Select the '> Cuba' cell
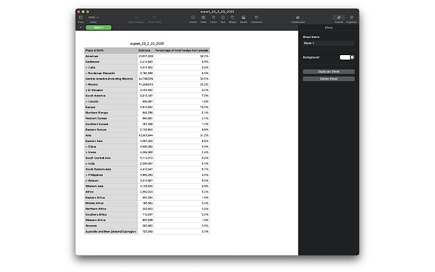This screenshot has height=272, width=435. (111, 67)
